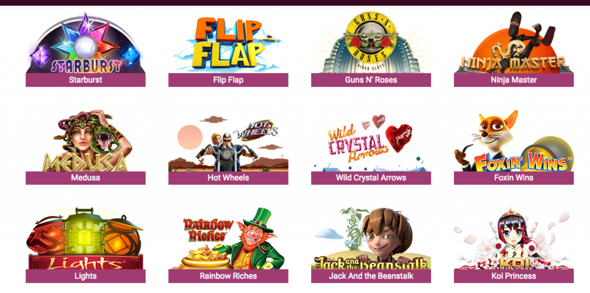The height and width of the screenshot is (293, 590).
Task: Click the Guns N' Roses title bar
Action: [370, 80]
